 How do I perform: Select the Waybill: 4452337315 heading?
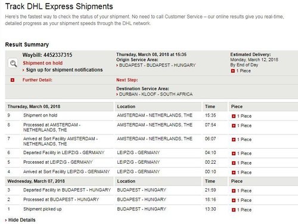click(47, 55)
